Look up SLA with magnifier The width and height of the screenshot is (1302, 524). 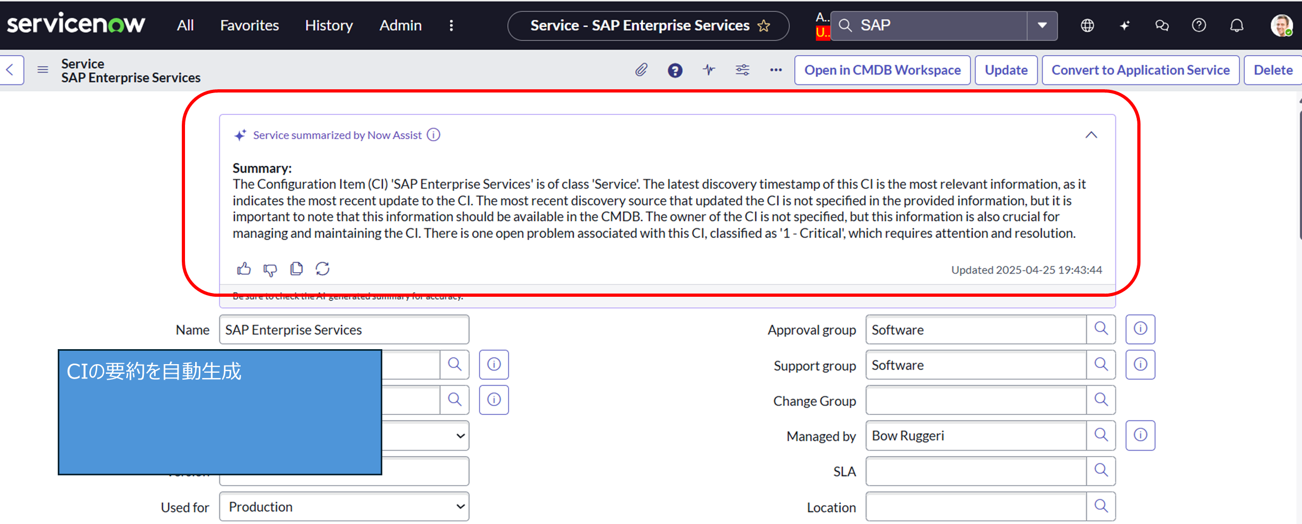1101,471
